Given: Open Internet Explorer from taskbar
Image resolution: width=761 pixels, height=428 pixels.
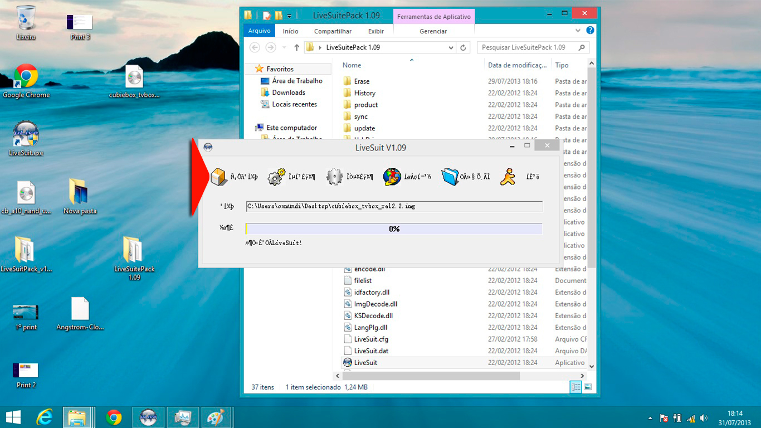Looking at the screenshot, I should click(x=45, y=417).
